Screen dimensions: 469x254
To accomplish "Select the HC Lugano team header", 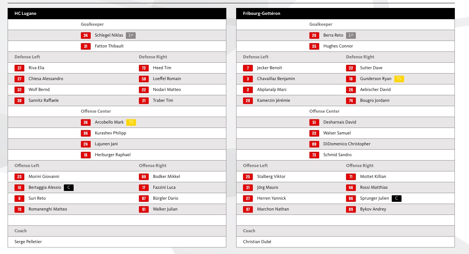I will pyautogui.click(x=117, y=13).
